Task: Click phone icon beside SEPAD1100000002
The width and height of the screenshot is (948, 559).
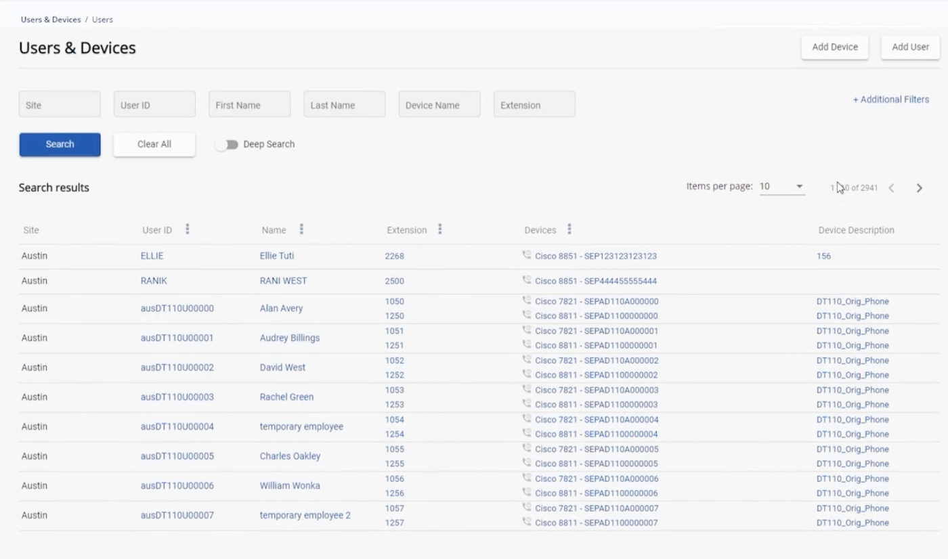Action: [527, 374]
